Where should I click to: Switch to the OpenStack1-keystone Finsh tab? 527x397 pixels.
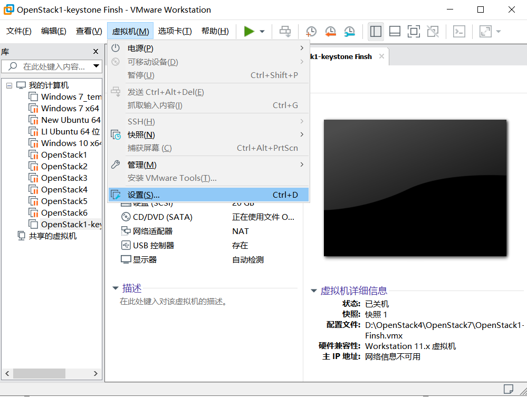pos(343,56)
